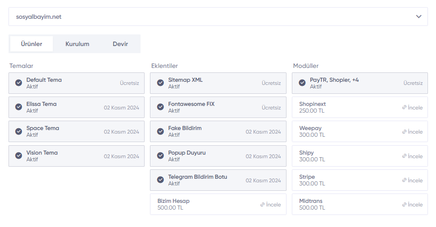Switch to the Kurulum tab
The image size is (436, 227).
77,44
